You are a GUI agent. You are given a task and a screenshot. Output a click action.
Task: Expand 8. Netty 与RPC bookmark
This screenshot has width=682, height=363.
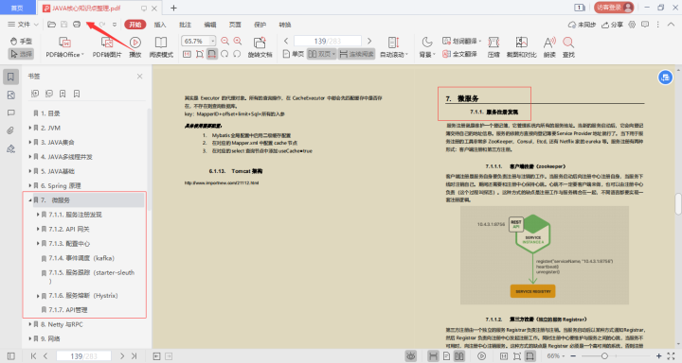30,324
